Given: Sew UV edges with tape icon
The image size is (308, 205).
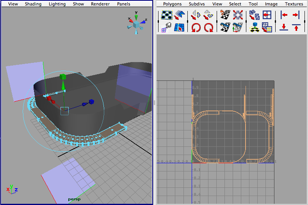Looking at the screenshot, I should [225, 27].
